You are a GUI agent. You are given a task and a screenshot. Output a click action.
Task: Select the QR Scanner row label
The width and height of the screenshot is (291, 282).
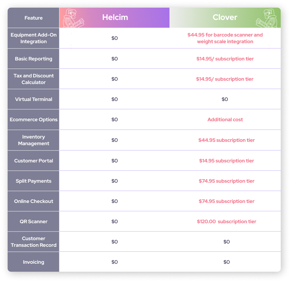pos(33,222)
